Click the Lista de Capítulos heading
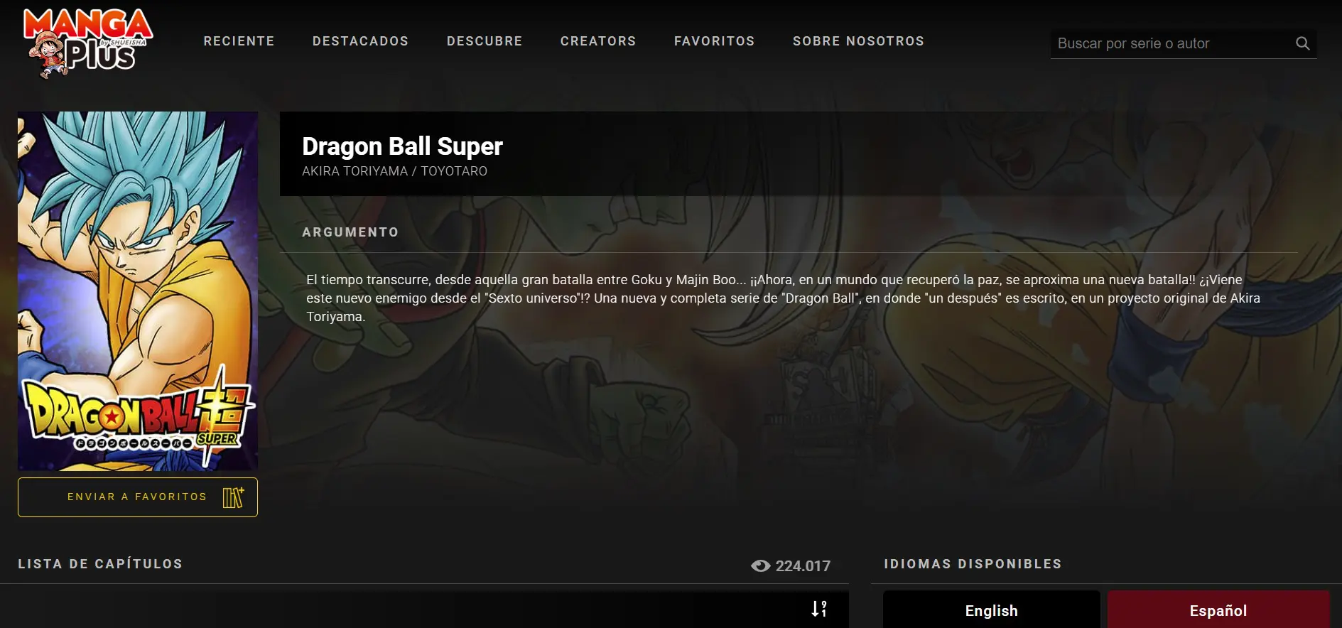Image resolution: width=1342 pixels, height=628 pixels. click(x=100, y=564)
